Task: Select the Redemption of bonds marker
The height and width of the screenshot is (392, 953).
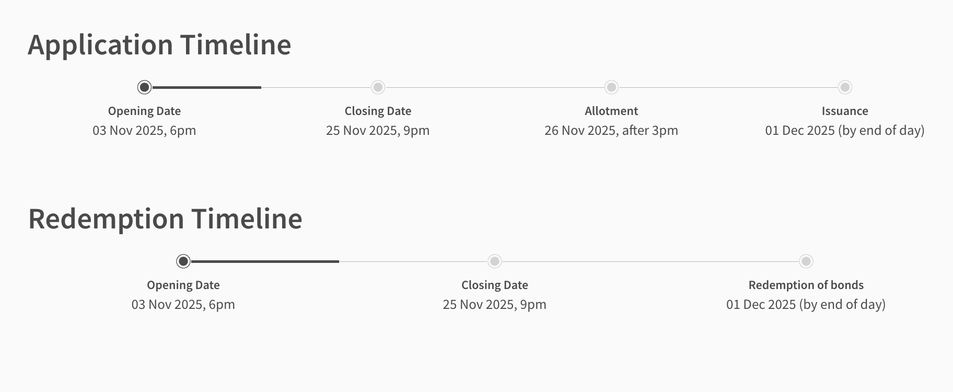Action: pyautogui.click(x=806, y=261)
